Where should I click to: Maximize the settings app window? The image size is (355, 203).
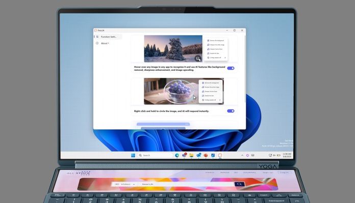235,30
